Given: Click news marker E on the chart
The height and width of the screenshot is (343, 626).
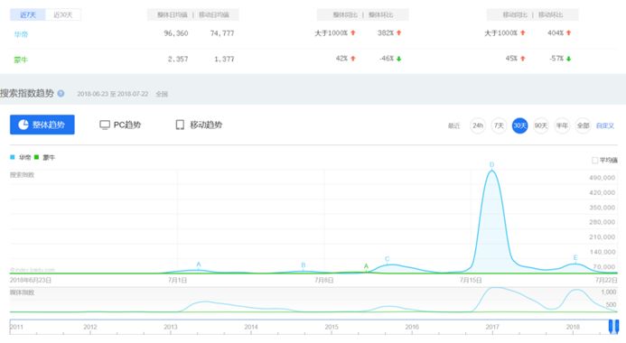Looking at the screenshot, I should tap(575, 257).
